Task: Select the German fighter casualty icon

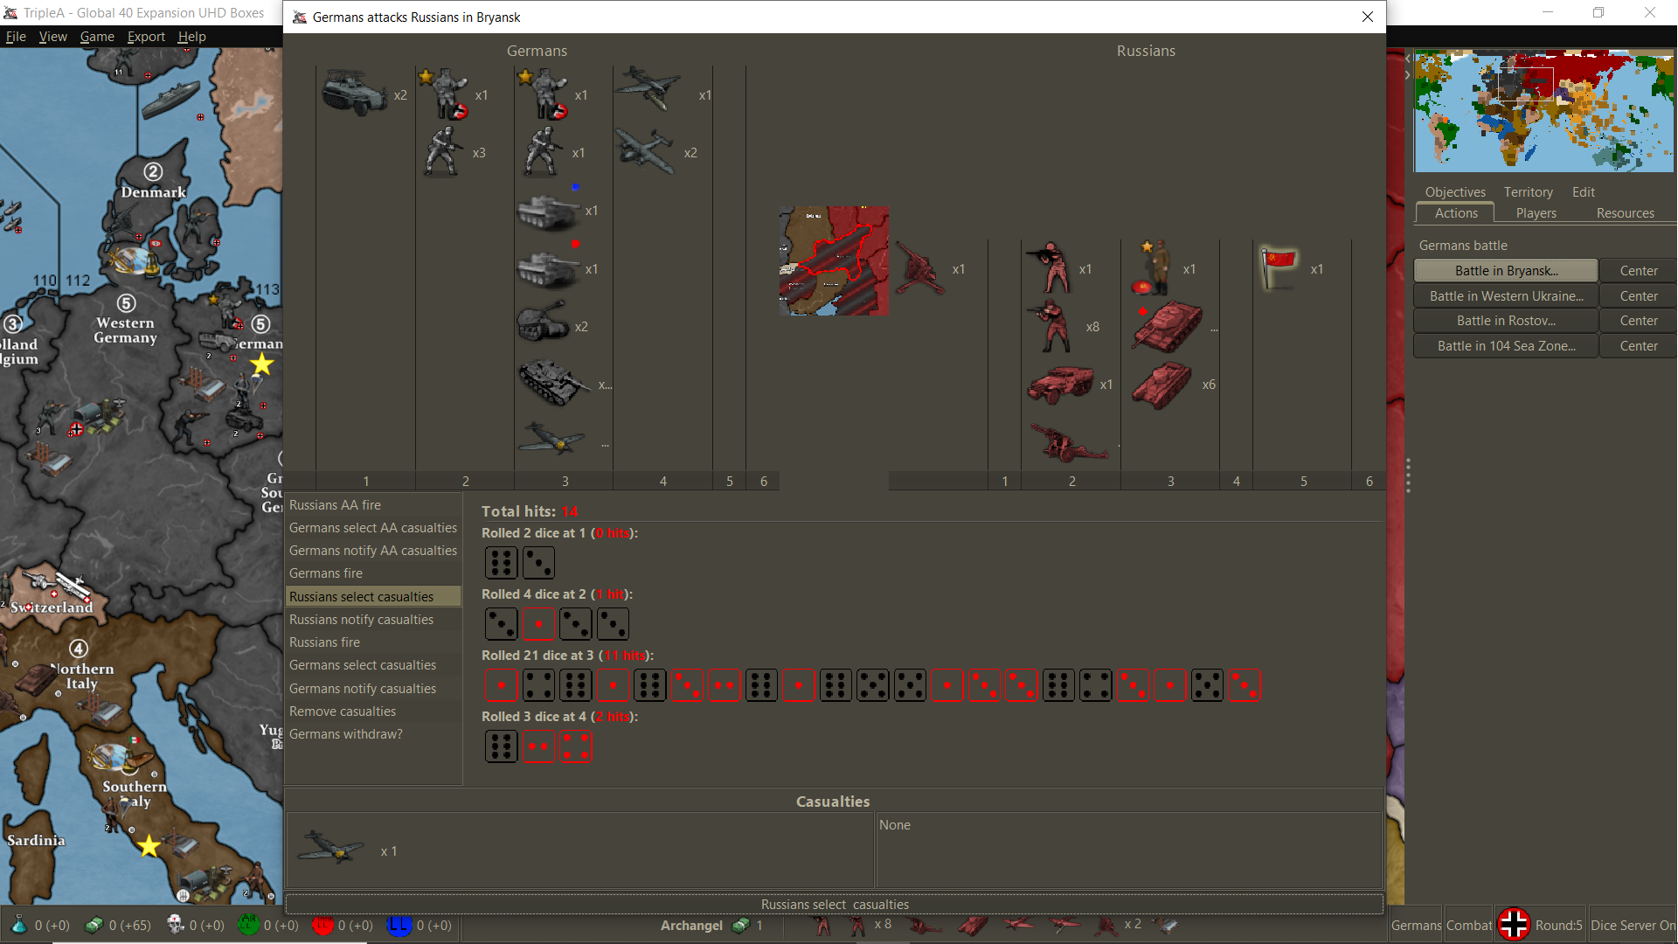Action: (x=330, y=849)
